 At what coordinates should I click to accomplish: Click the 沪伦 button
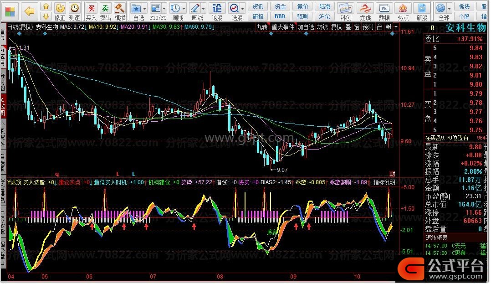tap(324, 16)
